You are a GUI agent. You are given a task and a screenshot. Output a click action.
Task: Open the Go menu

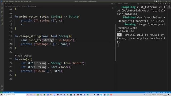pyautogui.click(x=19, y=1)
